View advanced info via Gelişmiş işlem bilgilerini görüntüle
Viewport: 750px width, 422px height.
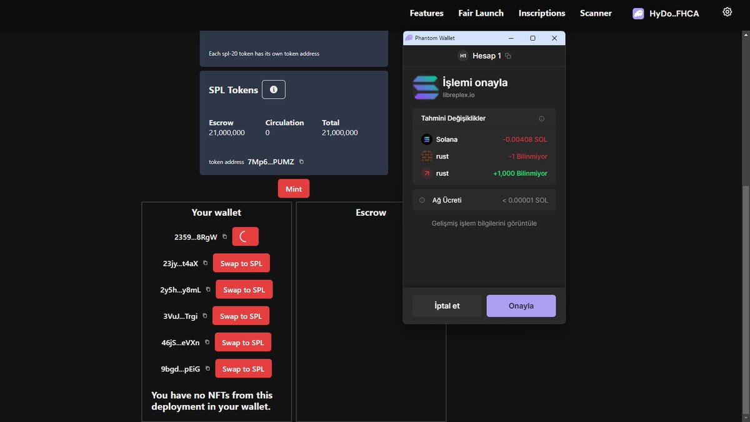pos(484,223)
